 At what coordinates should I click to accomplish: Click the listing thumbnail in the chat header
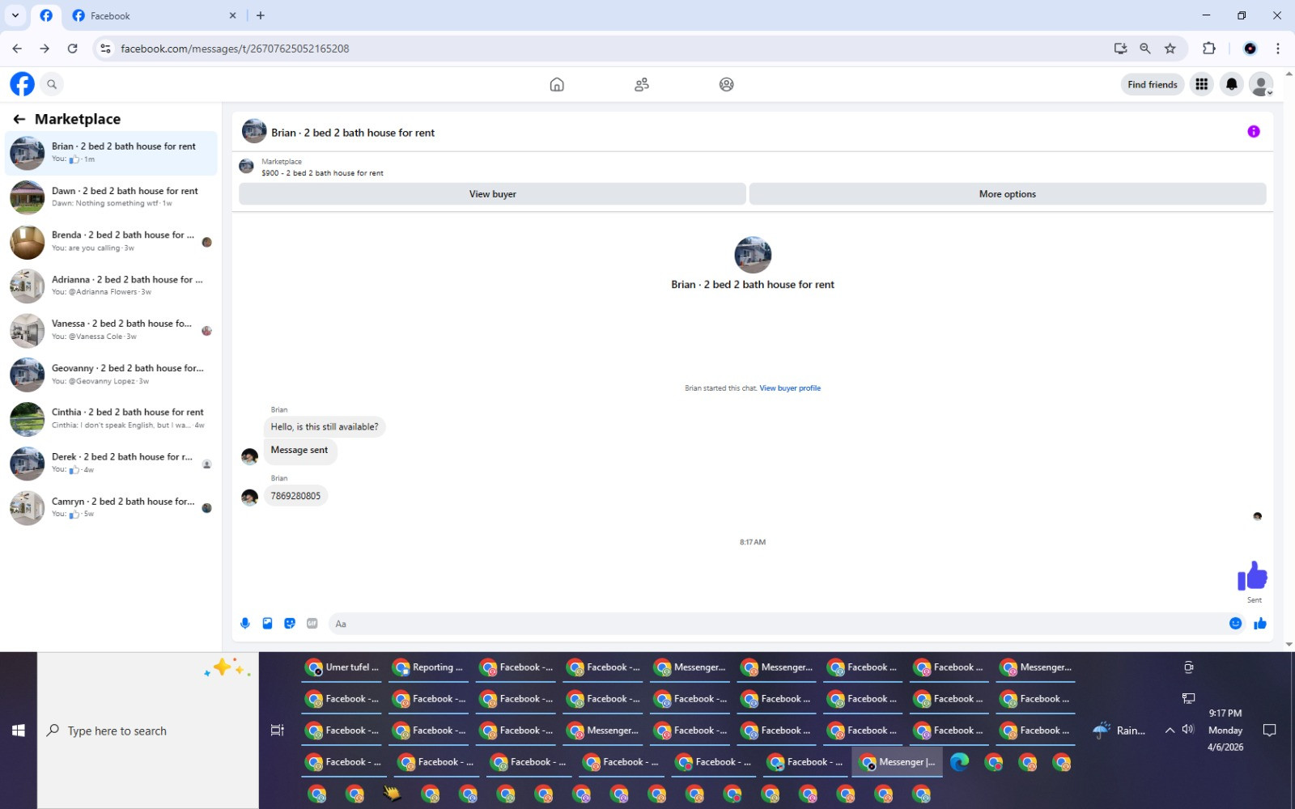pyautogui.click(x=254, y=132)
